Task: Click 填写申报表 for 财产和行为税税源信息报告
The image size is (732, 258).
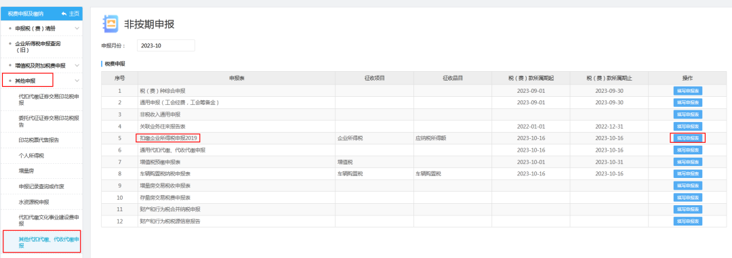Action: (688, 221)
